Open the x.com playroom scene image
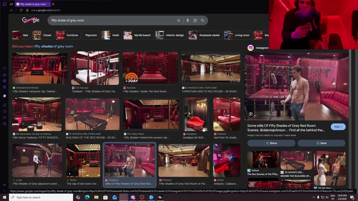This screenshot has height=201, width=358. click(x=37, y=161)
